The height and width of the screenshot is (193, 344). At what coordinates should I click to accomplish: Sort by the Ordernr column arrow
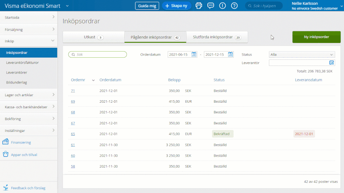[93, 80]
